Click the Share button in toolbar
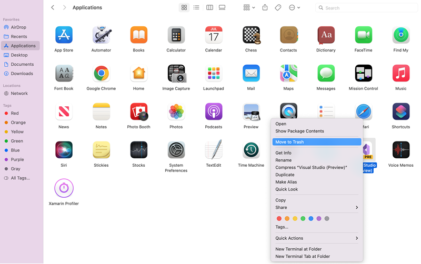The width and height of the screenshot is (421, 264). [x=265, y=7]
